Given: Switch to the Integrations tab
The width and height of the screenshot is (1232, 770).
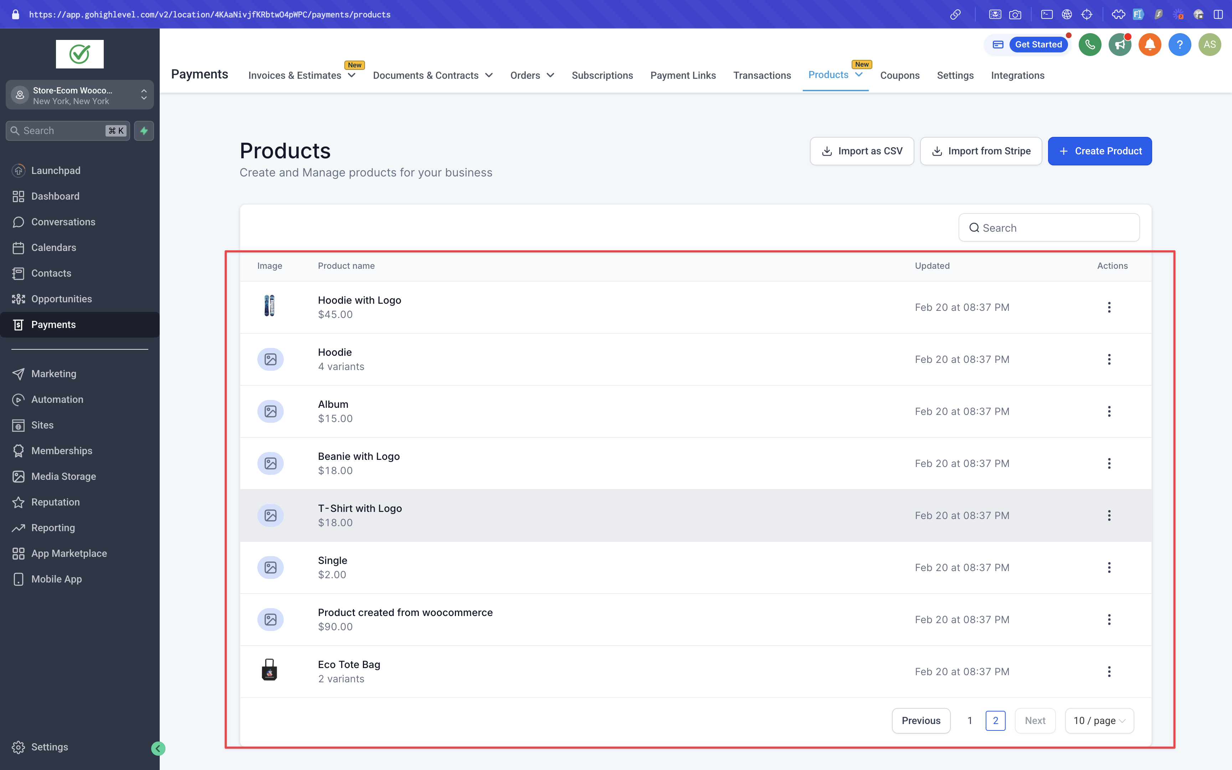Looking at the screenshot, I should (x=1017, y=75).
